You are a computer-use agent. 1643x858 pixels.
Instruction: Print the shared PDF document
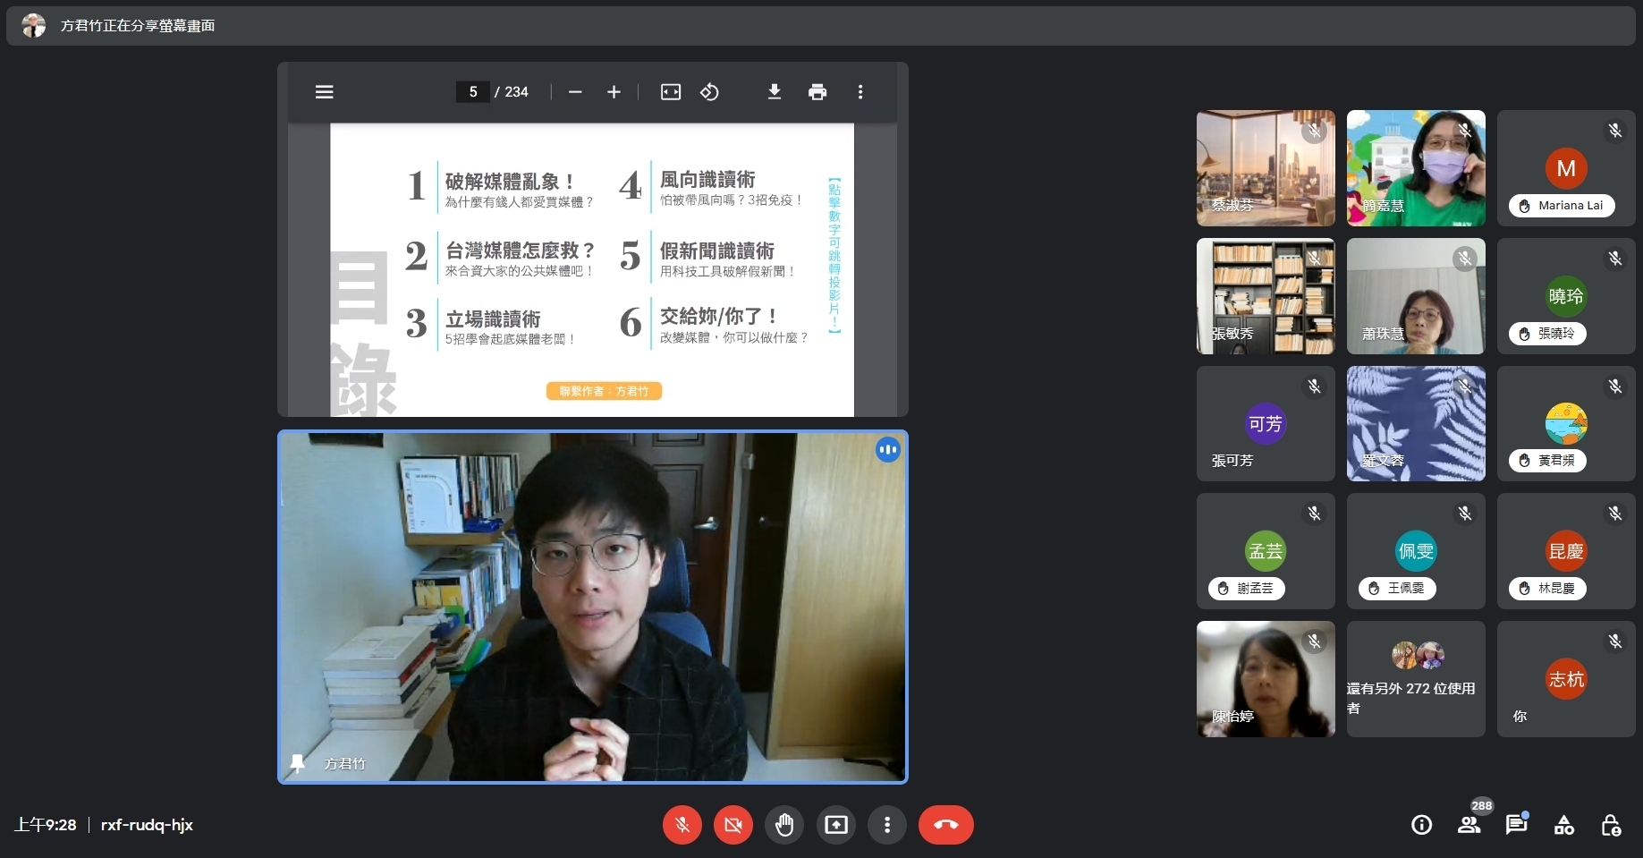tap(817, 92)
